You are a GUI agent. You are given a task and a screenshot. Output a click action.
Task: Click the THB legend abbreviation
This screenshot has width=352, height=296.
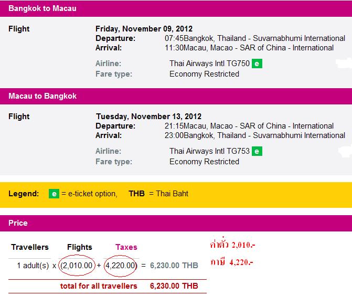click(136, 194)
